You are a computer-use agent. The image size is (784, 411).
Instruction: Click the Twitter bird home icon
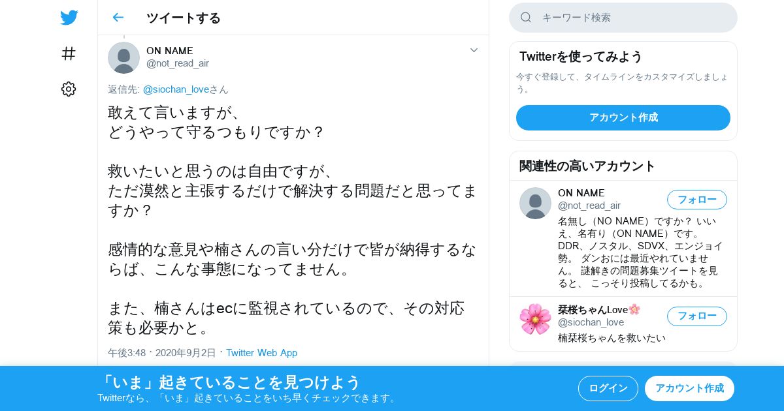click(x=69, y=18)
